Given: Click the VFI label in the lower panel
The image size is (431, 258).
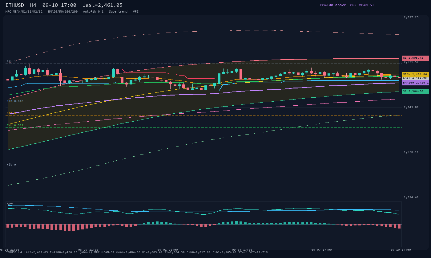Looking at the screenshot, I should 10,204.
